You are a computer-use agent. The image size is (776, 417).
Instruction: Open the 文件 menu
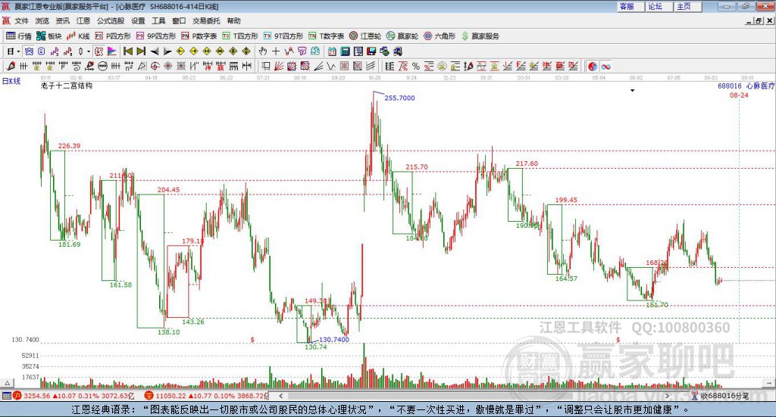pos(21,20)
